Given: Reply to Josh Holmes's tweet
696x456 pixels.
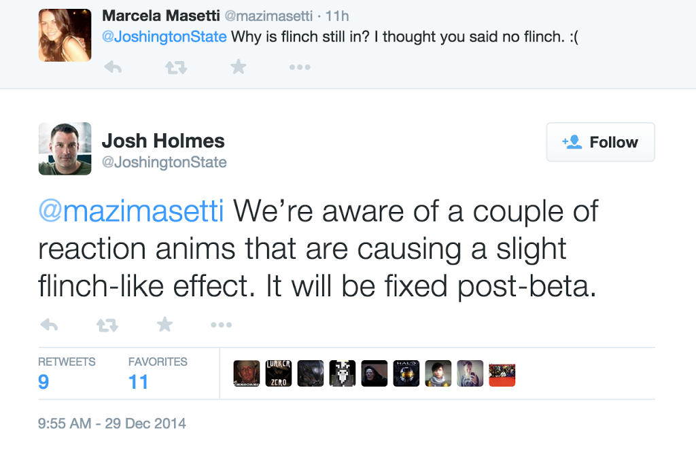Looking at the screenshot, I should (49, 325).
